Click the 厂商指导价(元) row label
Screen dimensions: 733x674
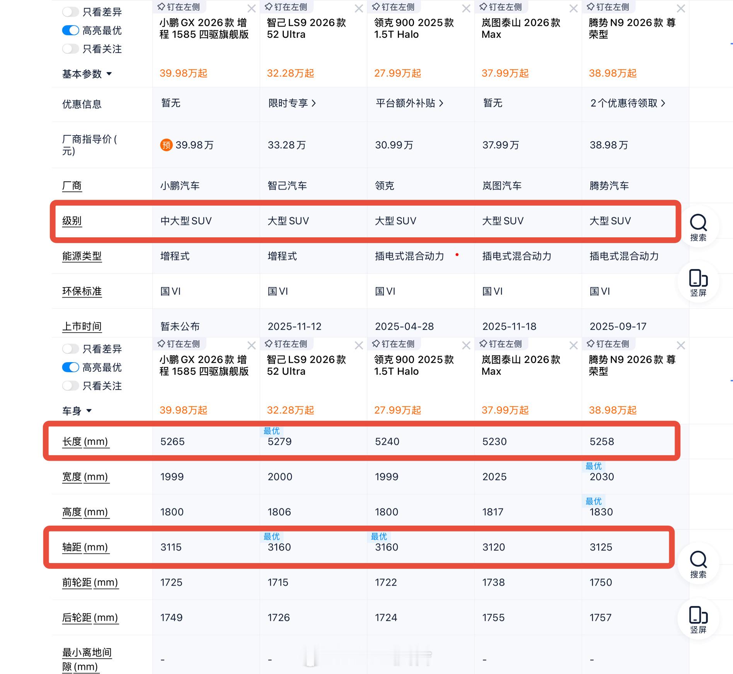click(90, 145)
